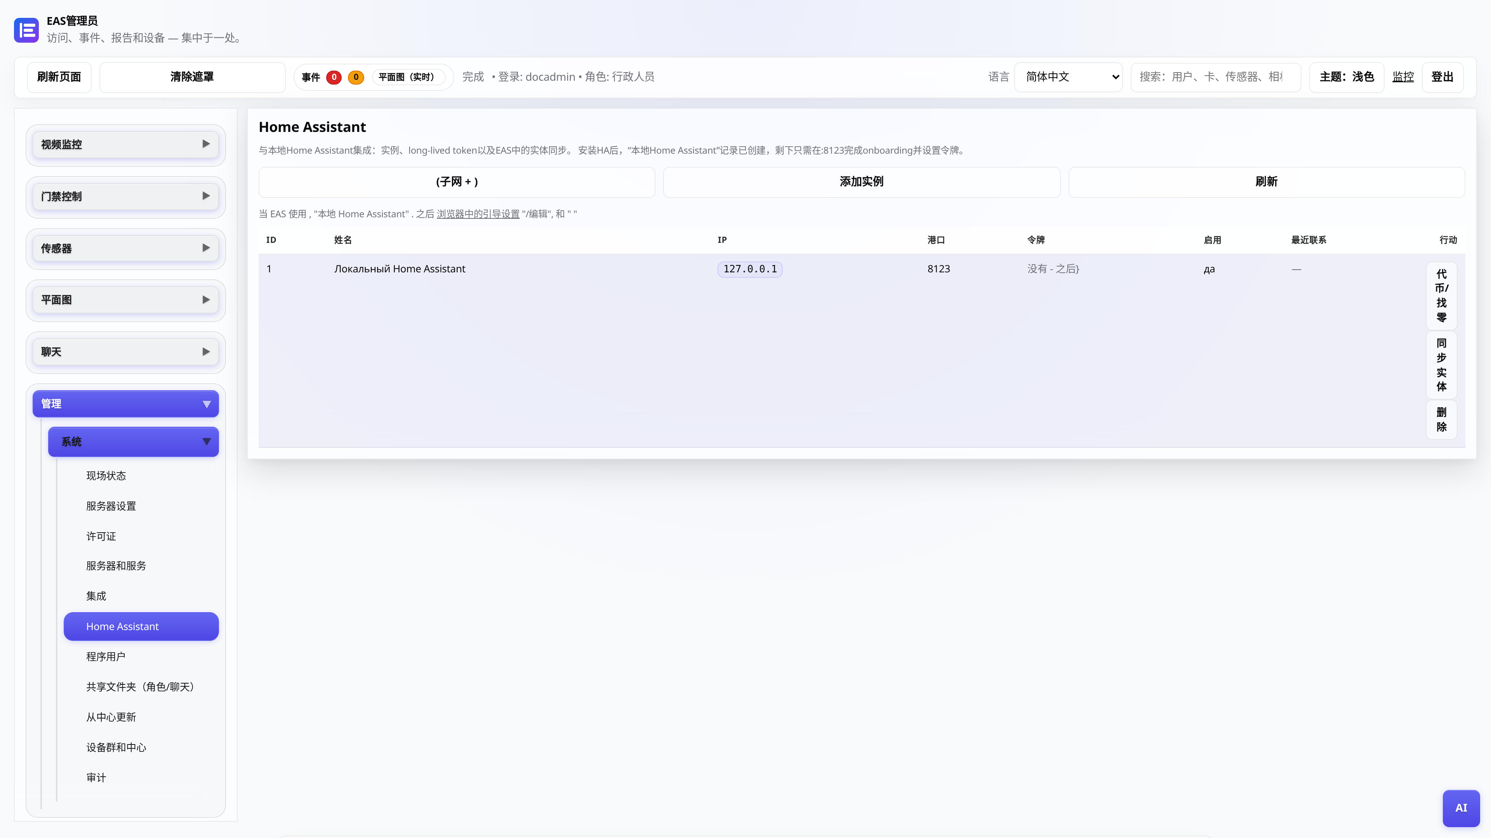Image resolution: width=1491 pixels, height=838 pixels.
Task: Expand the 平面图 sidebar section
Action: click(125, 300)
